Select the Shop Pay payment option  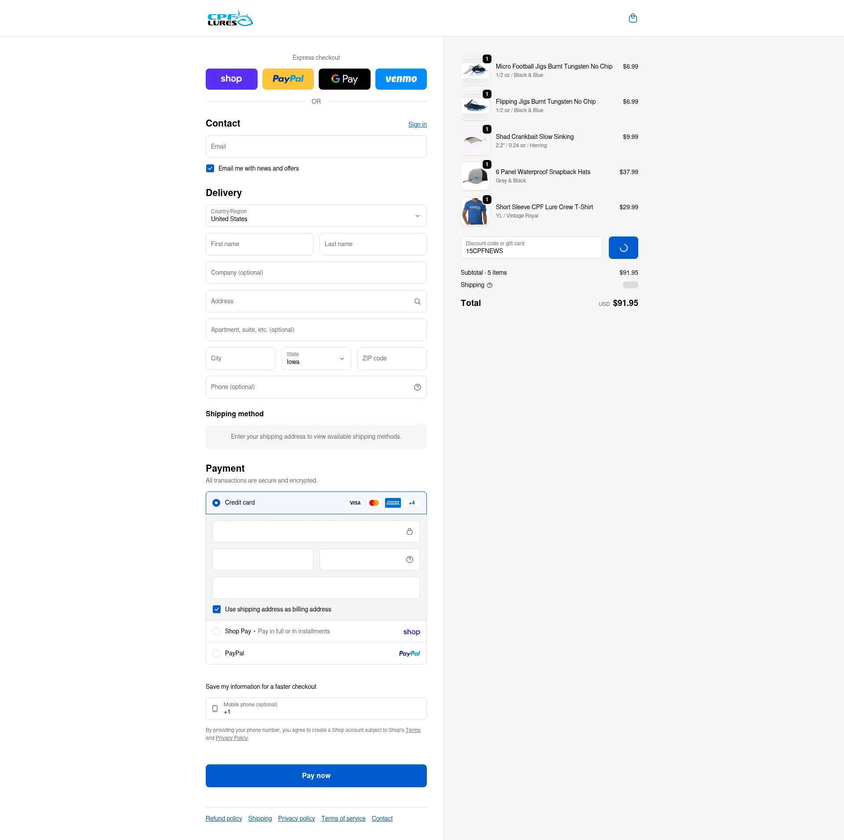click(216, 631)
